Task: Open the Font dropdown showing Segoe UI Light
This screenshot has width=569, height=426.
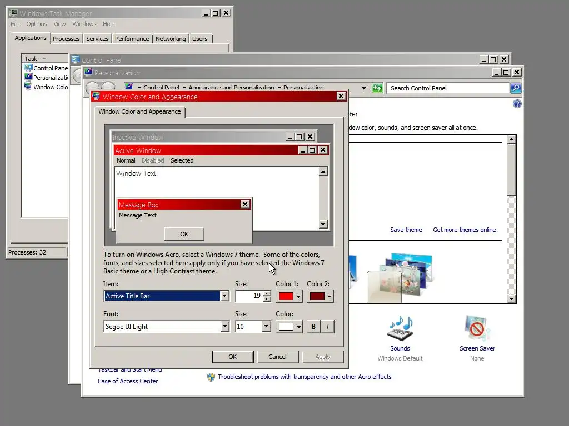Action: 224,326
